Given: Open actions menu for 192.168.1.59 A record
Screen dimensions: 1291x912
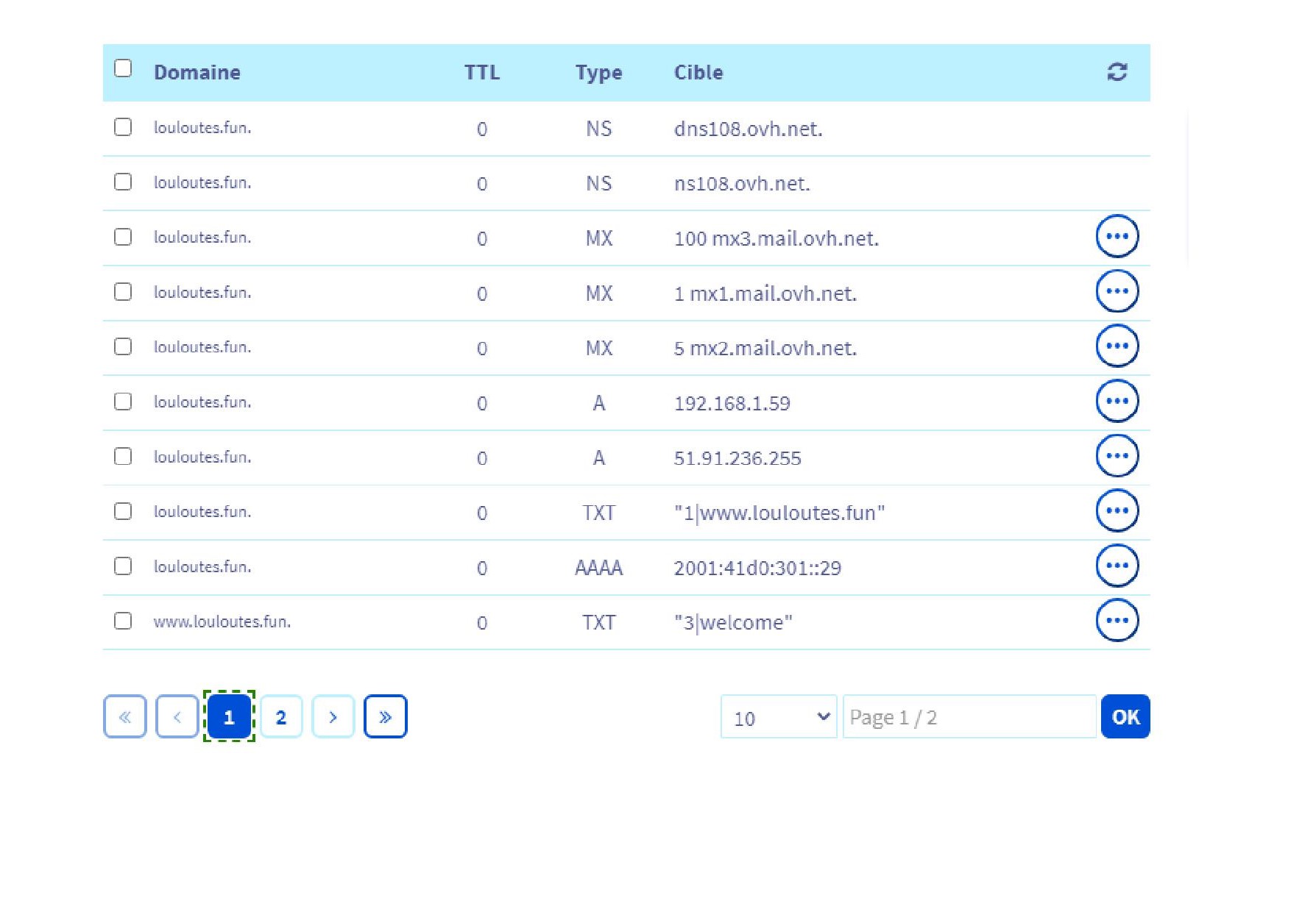Looking at the screenshot, I should coord(1117,402).
